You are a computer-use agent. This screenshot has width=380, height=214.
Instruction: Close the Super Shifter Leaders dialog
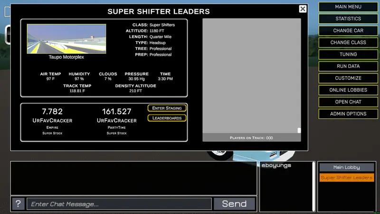coord(303,9)
